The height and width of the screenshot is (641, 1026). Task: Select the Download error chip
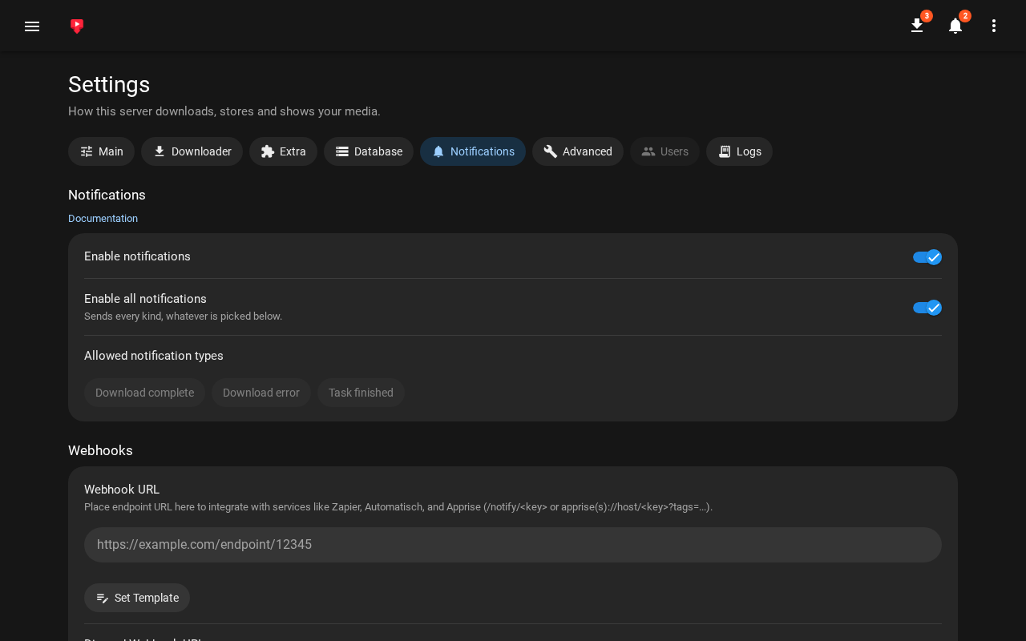(x=261, y=393)
